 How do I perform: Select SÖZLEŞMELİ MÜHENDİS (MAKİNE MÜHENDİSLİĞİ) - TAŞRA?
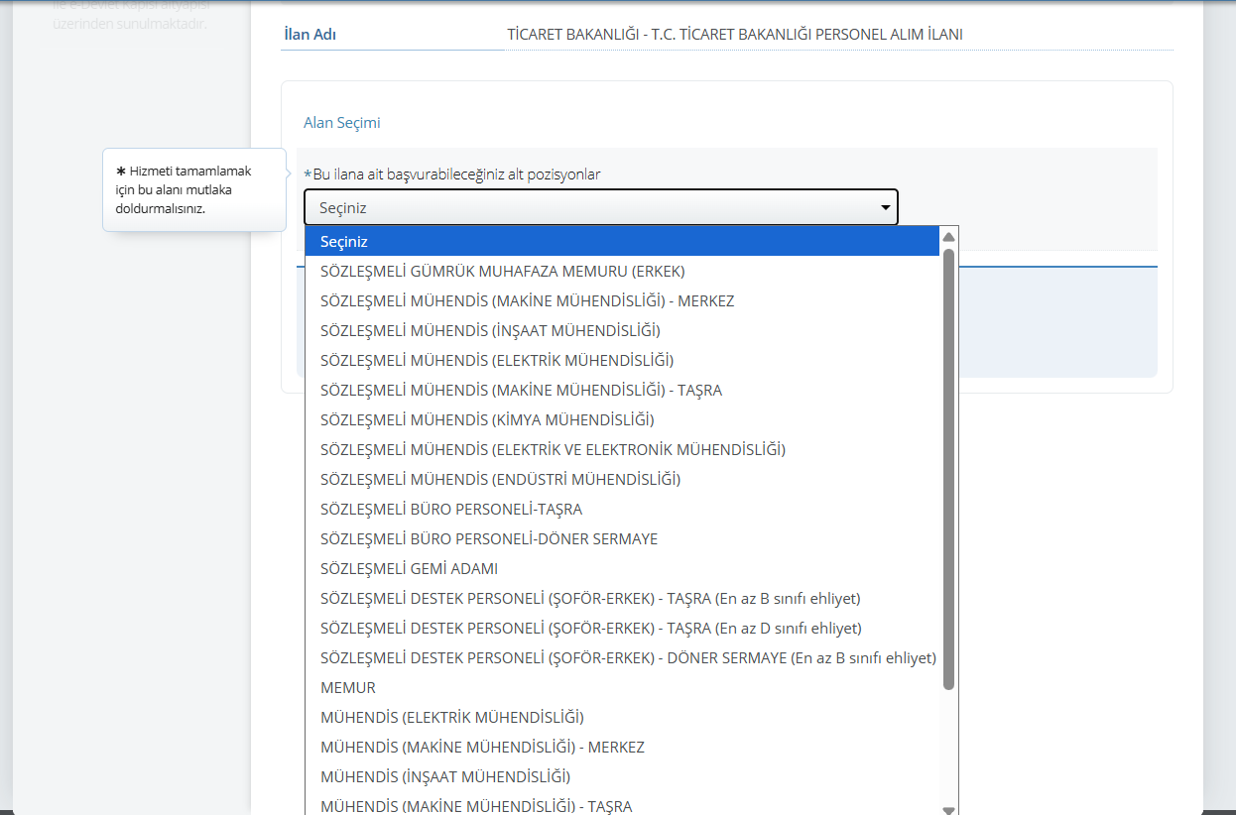521,391
